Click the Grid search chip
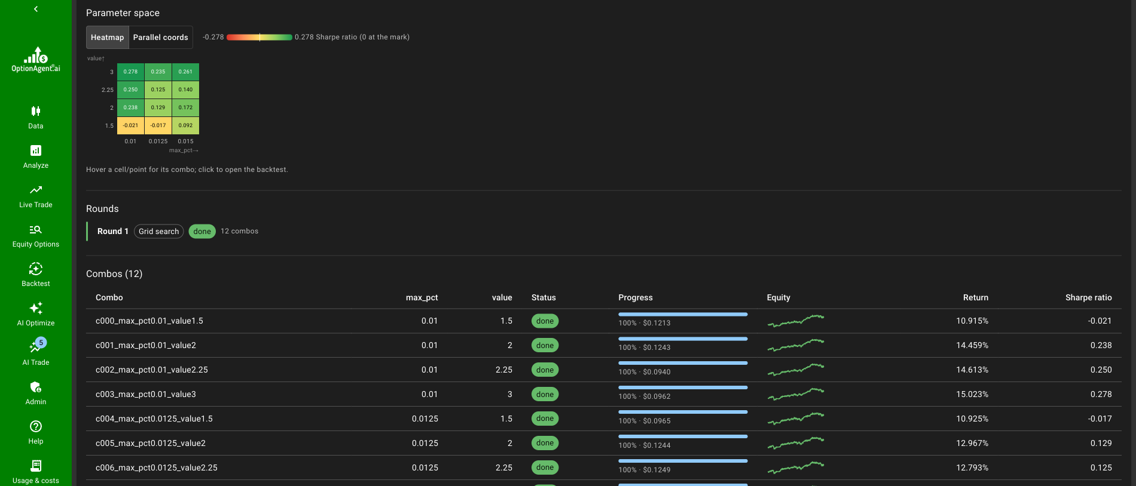Viewport: 1136px width, 486px height. pos(159,232)
